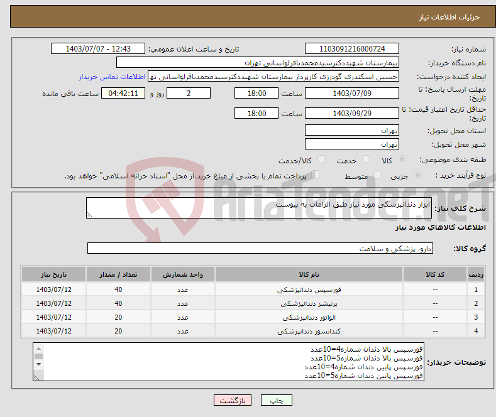Select the متوسط purchase type radio
The image size is (496, 417).
377,175
